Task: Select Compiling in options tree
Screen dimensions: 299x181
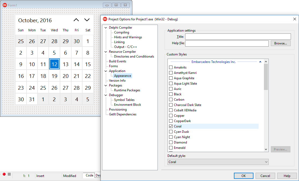Action: 121,32
